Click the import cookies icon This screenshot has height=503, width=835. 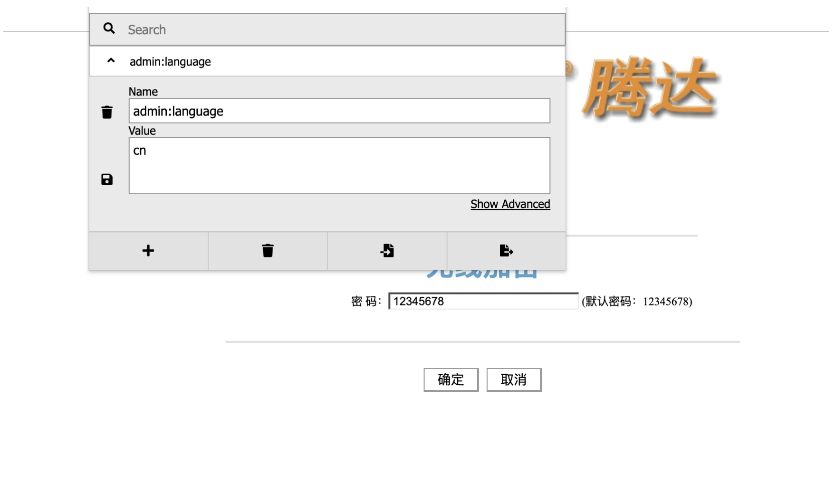(x=387, y=251)
